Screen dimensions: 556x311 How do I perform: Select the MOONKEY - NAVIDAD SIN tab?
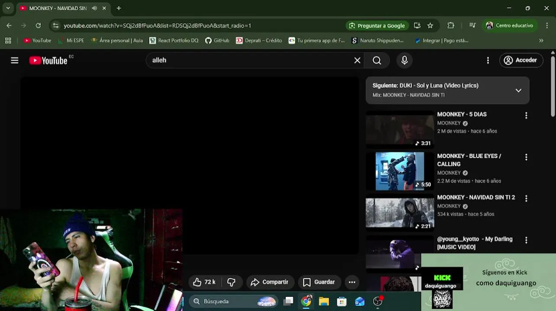(58, 8)
